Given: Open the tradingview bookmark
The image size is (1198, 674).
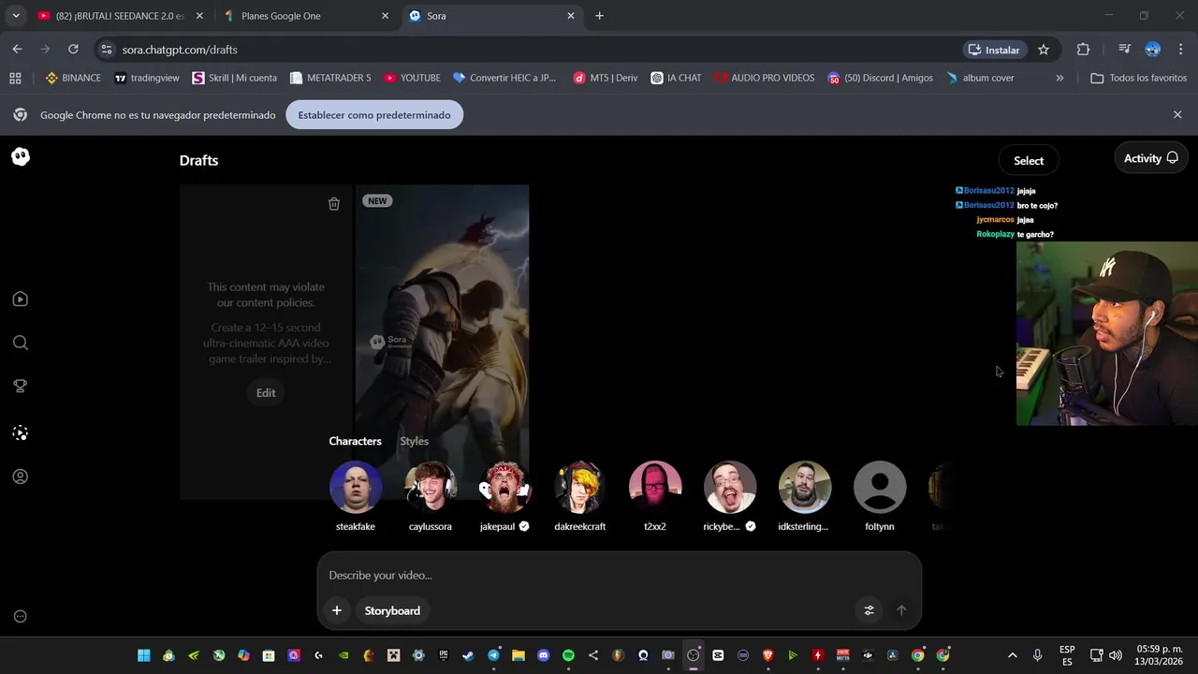Looking at the screenshot, I should (147, 78).
